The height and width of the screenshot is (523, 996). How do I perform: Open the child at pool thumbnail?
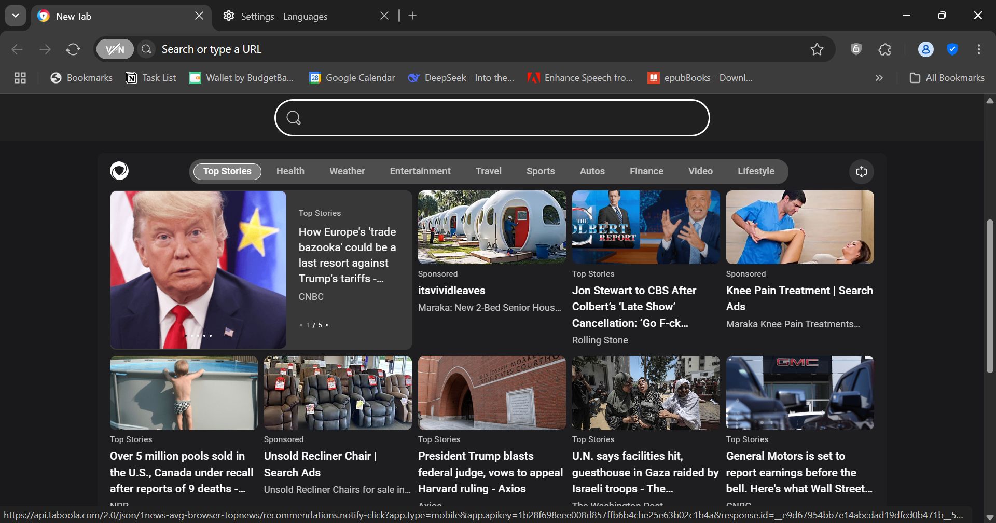184,393
